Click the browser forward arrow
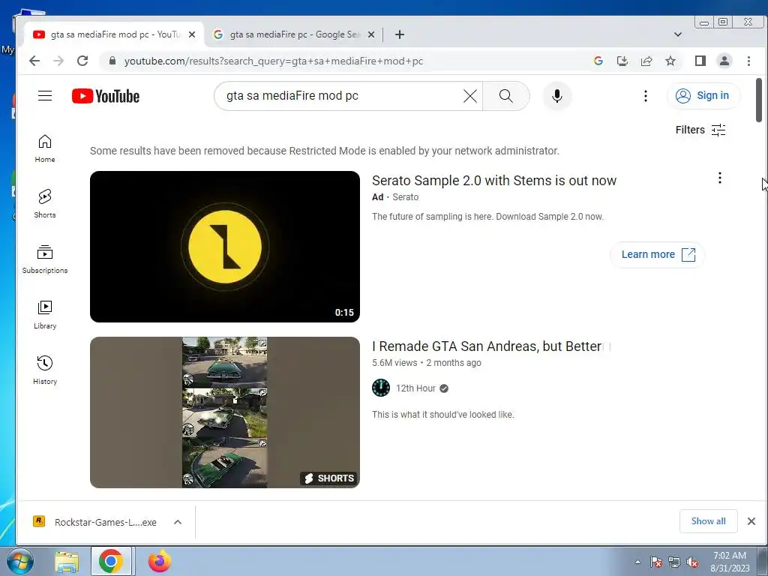Image resolution: width=768 pixels, height=576 pixels. [58, 61]
